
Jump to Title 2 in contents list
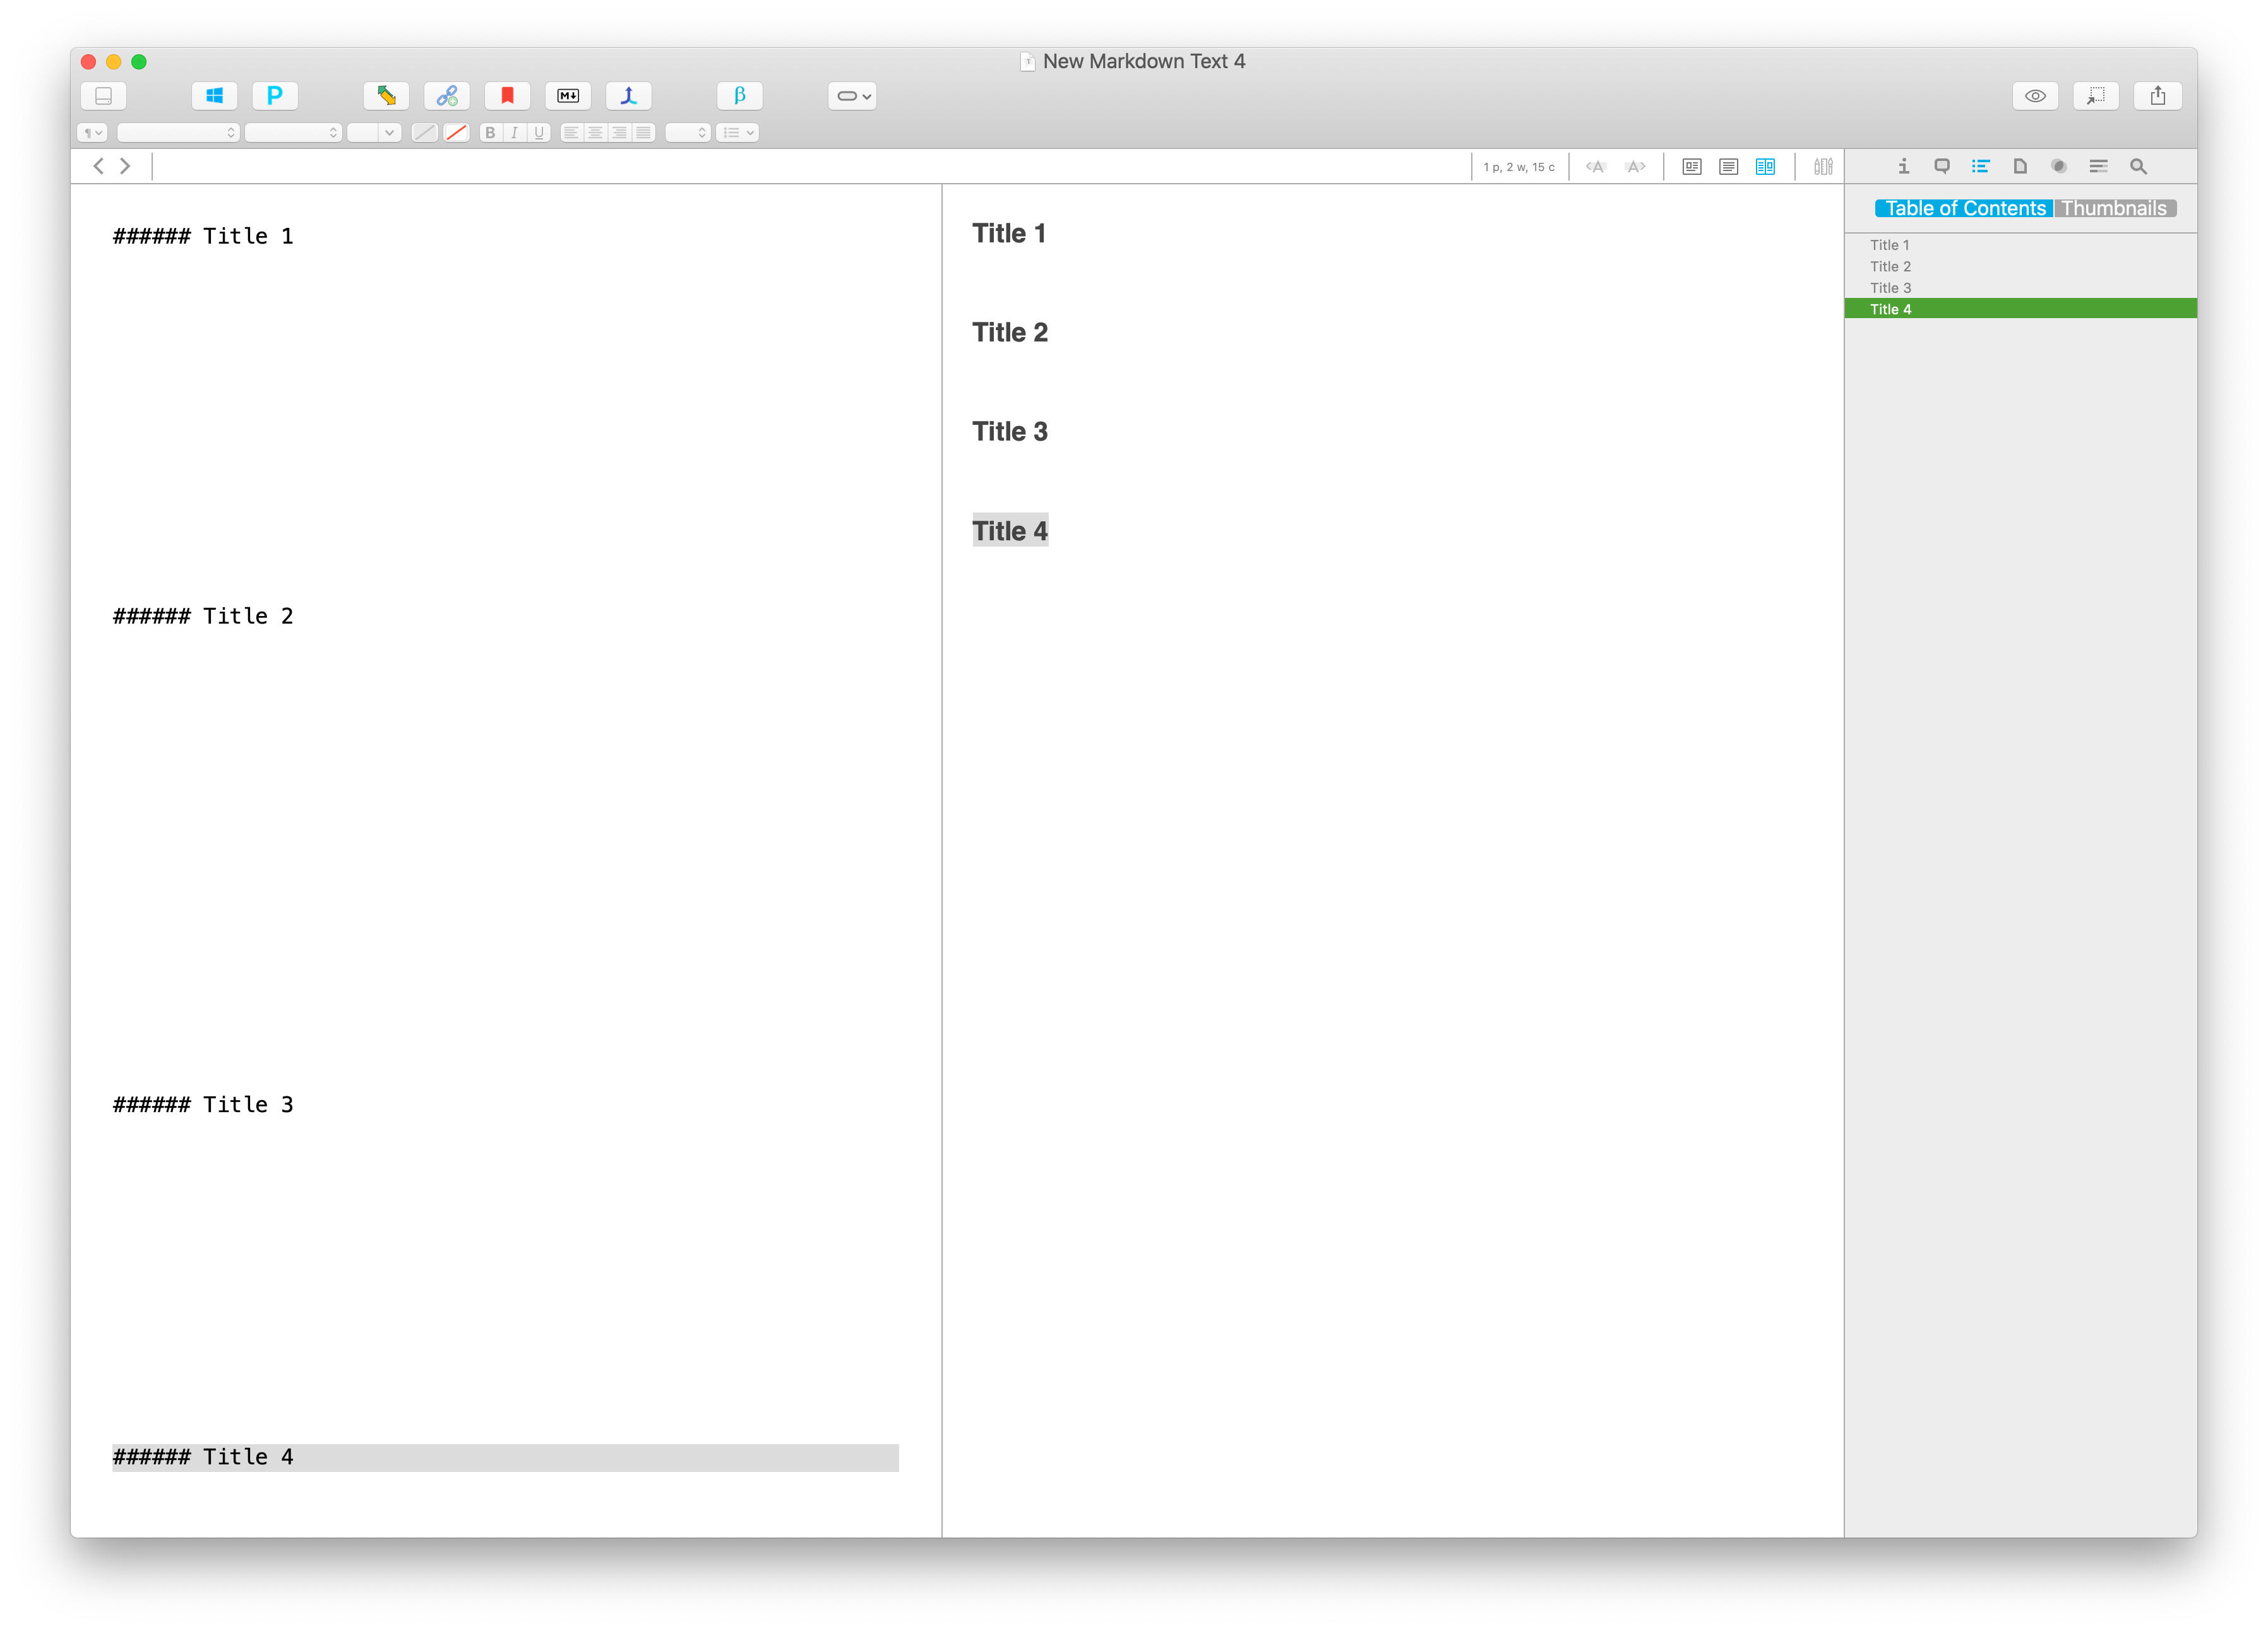1890,267
